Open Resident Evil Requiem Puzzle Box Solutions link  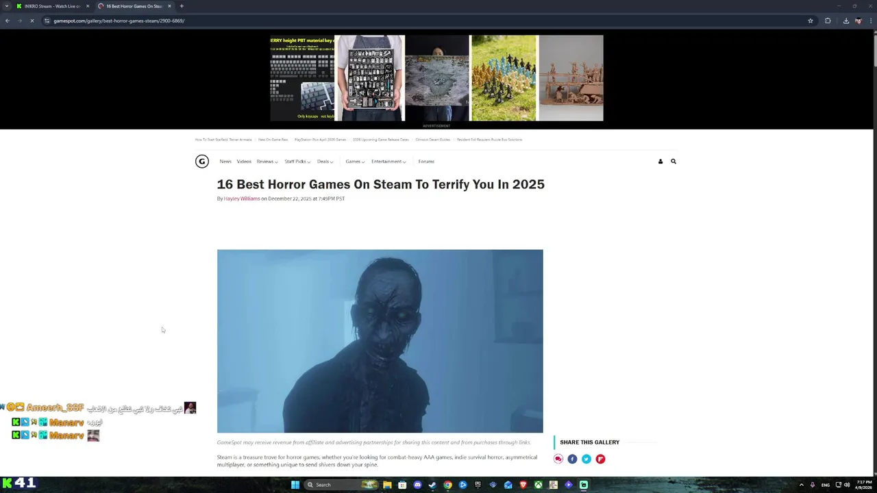tap(490, 140)
